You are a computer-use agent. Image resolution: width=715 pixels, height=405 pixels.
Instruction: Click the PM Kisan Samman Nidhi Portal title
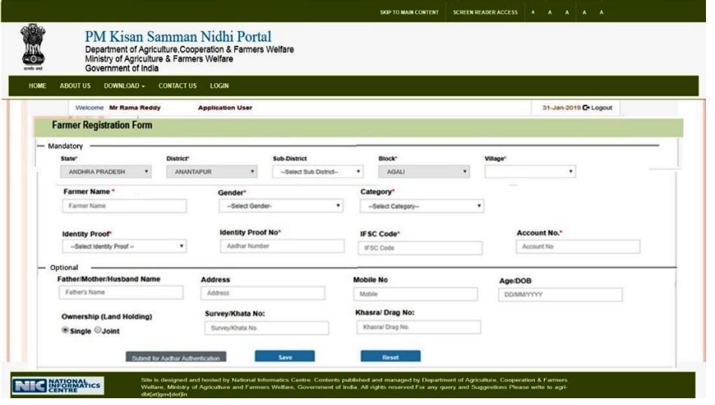click(178, 36)
